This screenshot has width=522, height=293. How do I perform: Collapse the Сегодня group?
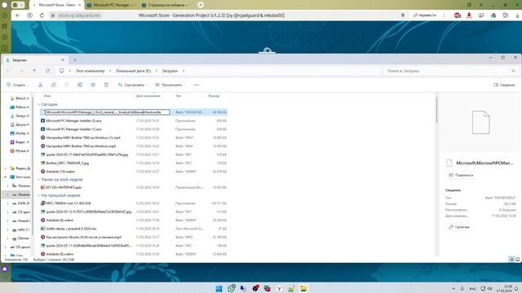click(x=39, y=104)
